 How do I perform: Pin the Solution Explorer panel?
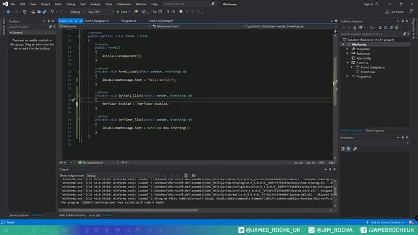point(402,21)
